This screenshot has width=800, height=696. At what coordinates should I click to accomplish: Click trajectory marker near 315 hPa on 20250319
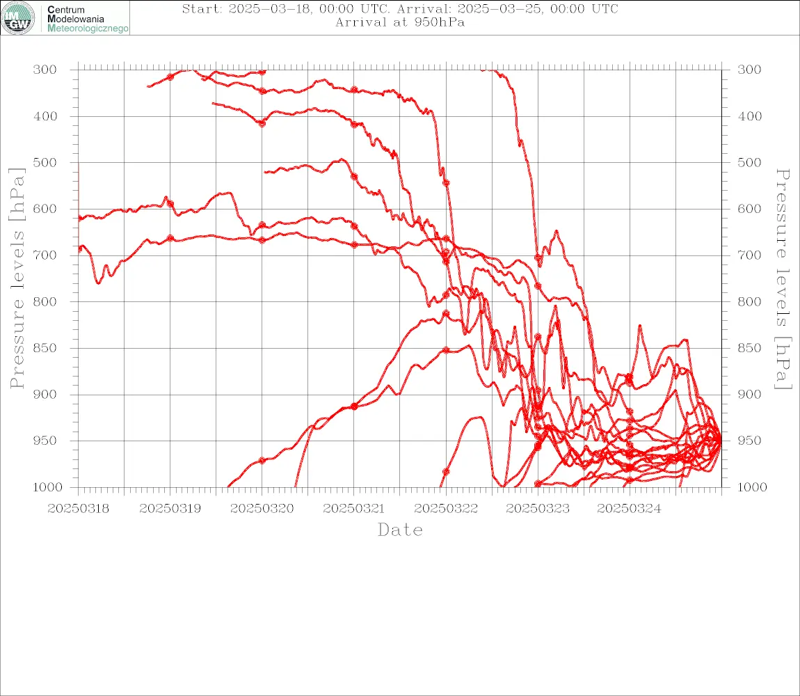click(x=170, y=77)
